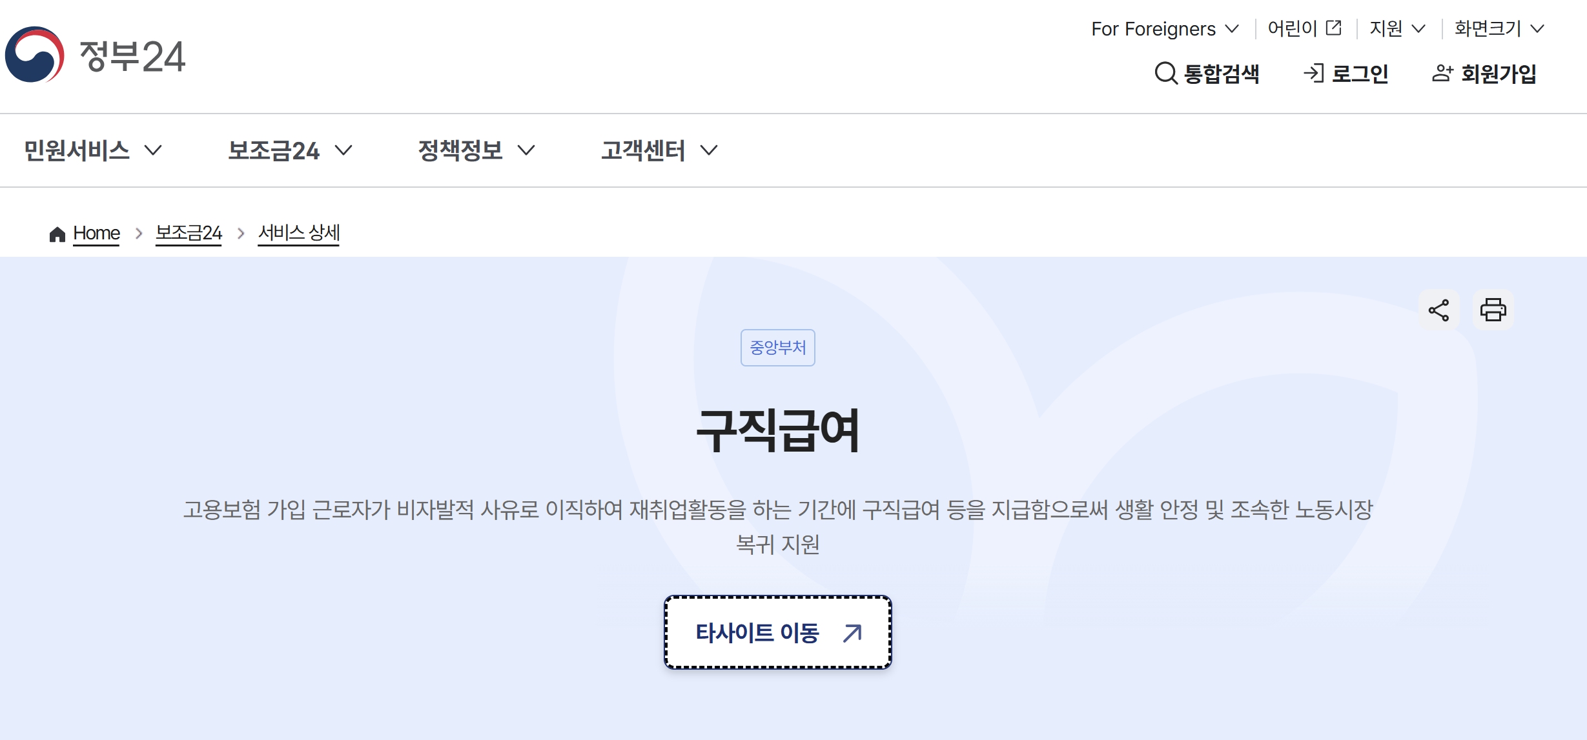The width and height of the screenshot is (1587, 740).
Task: Click the share icon
Action: coord(1439,310)
